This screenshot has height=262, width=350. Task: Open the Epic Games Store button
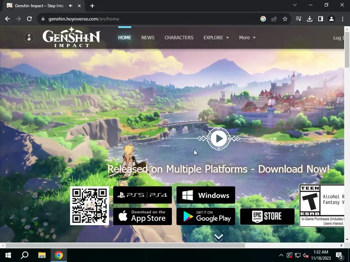coord(267,216)
